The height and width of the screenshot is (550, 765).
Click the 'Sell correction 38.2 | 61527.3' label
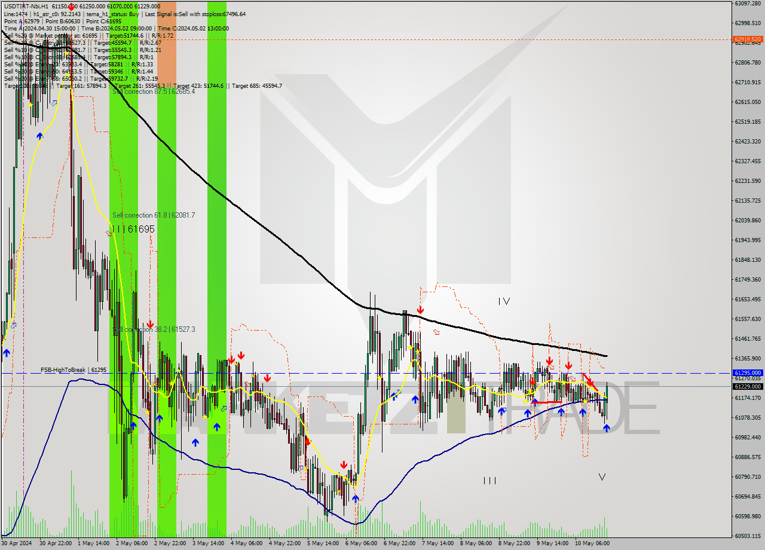point(154,329)
